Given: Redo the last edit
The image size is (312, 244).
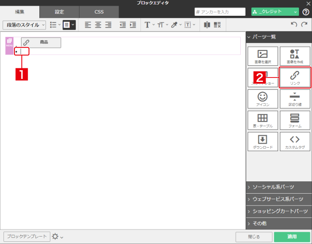Looking at the screenshot, I should [x=304, y=25].
